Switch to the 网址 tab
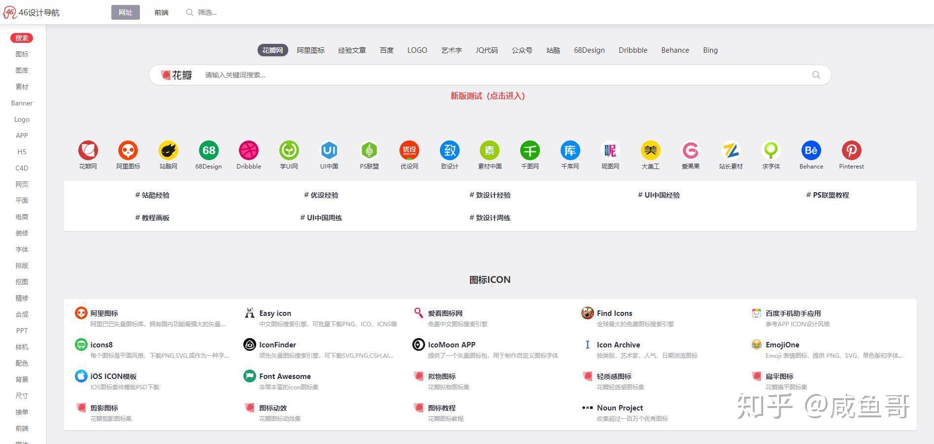Viewport: 934px width, 444px height. (126, 12)
